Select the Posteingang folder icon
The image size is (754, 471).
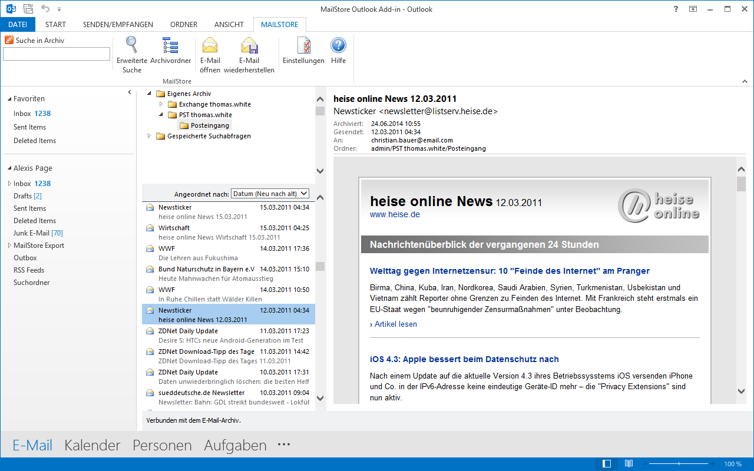(x=184, y=125)
